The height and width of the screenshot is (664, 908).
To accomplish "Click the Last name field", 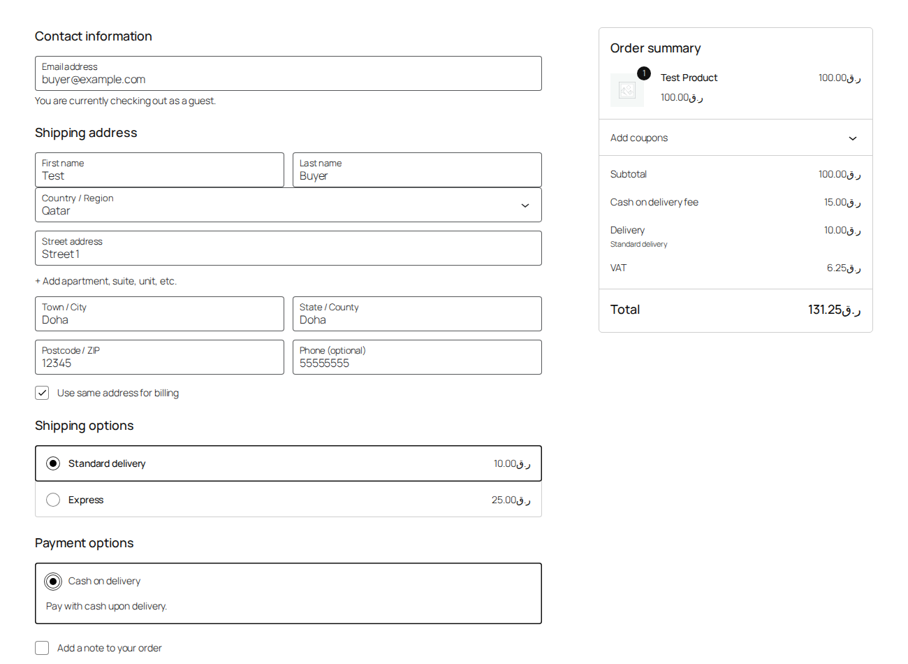I will click(x=417, y=170).
